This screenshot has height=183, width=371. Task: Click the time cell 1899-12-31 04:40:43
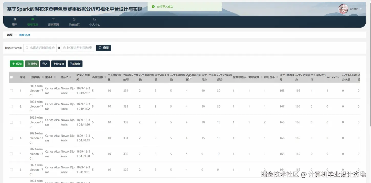[x=83, y=138]
